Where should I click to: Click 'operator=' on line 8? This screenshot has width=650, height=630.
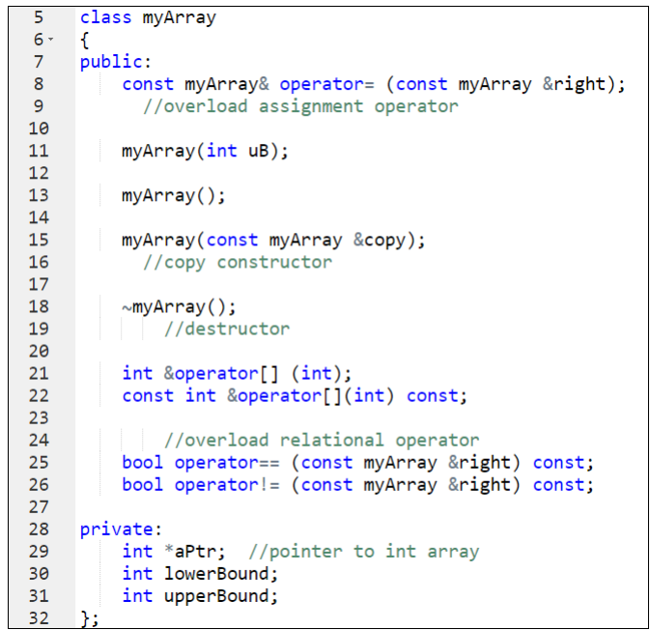(326, 85)
